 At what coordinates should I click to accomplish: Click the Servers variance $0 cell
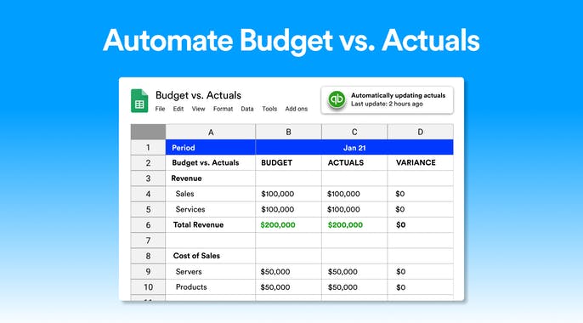tap(420, 272)
